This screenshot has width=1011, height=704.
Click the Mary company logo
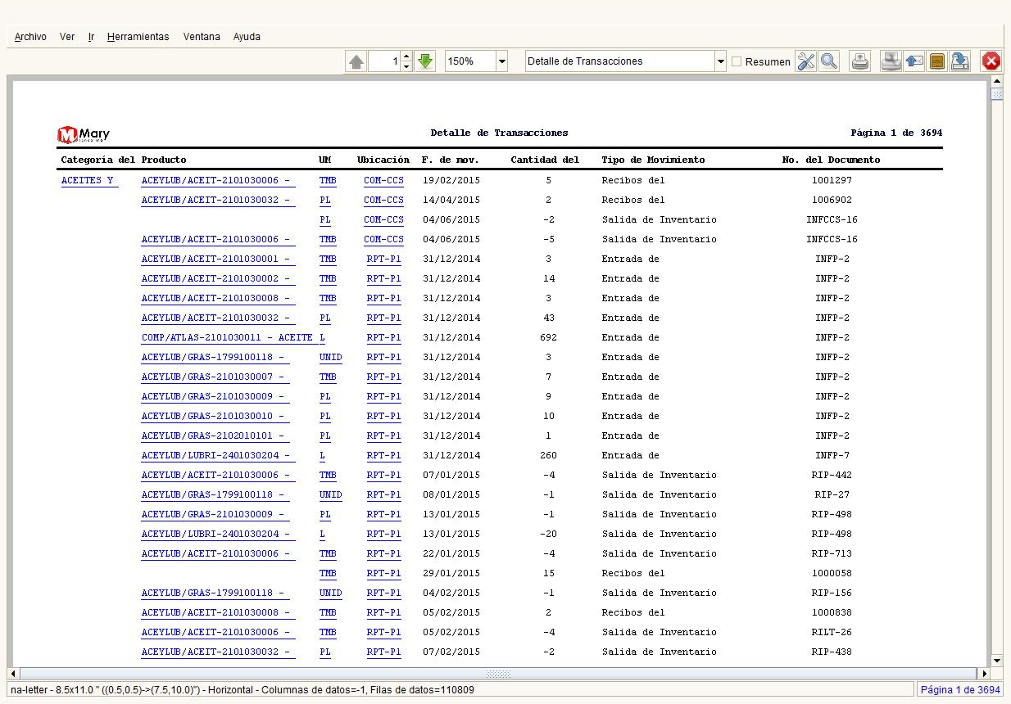[x=84, y=133]
